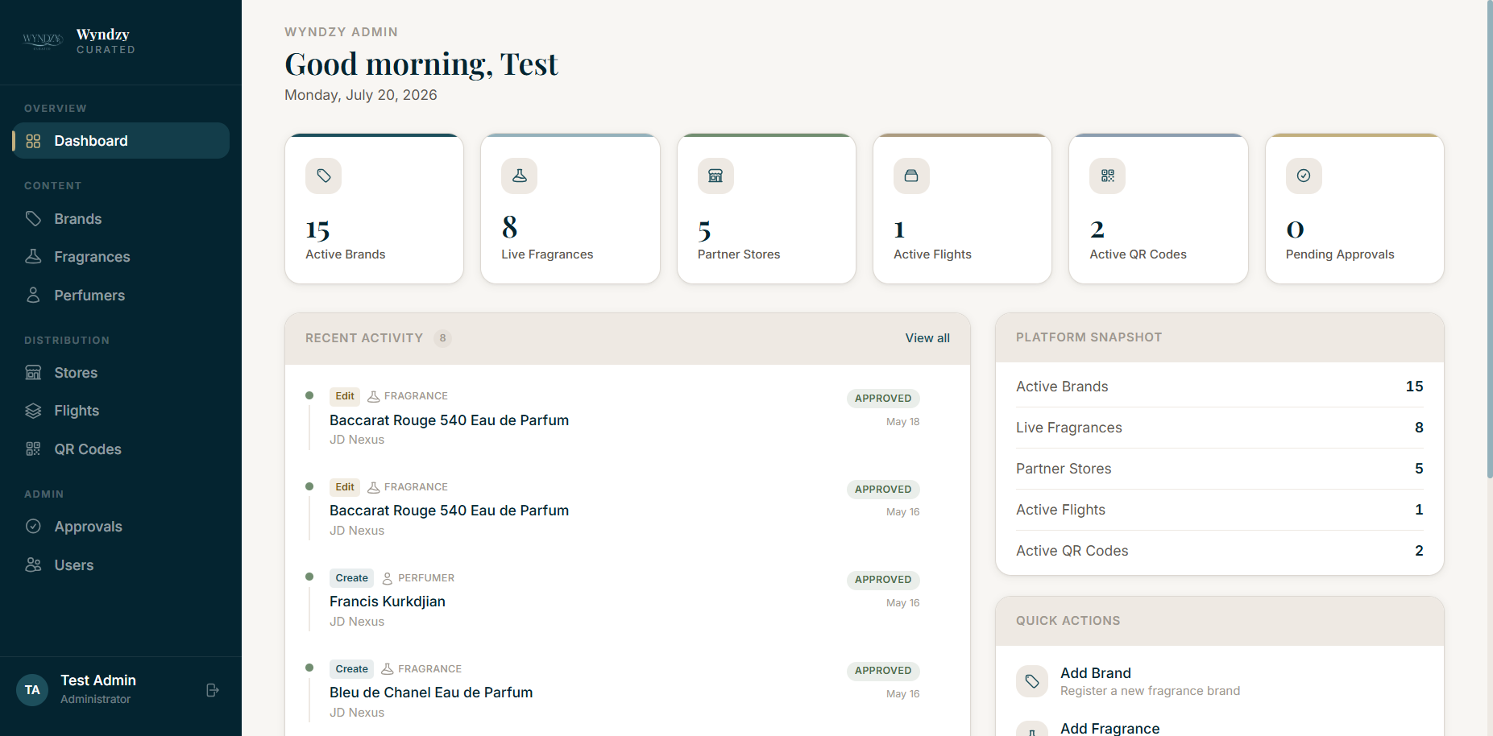This screenshot has height=736, width=1493.
Task: Click the QR icon on Active QR Codes card
Action: pyautogui.click(x=1107, y=176)
